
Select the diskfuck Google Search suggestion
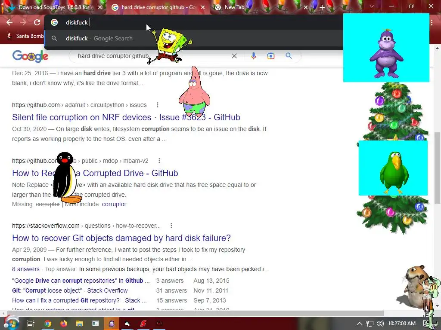[x=194, y=38]
